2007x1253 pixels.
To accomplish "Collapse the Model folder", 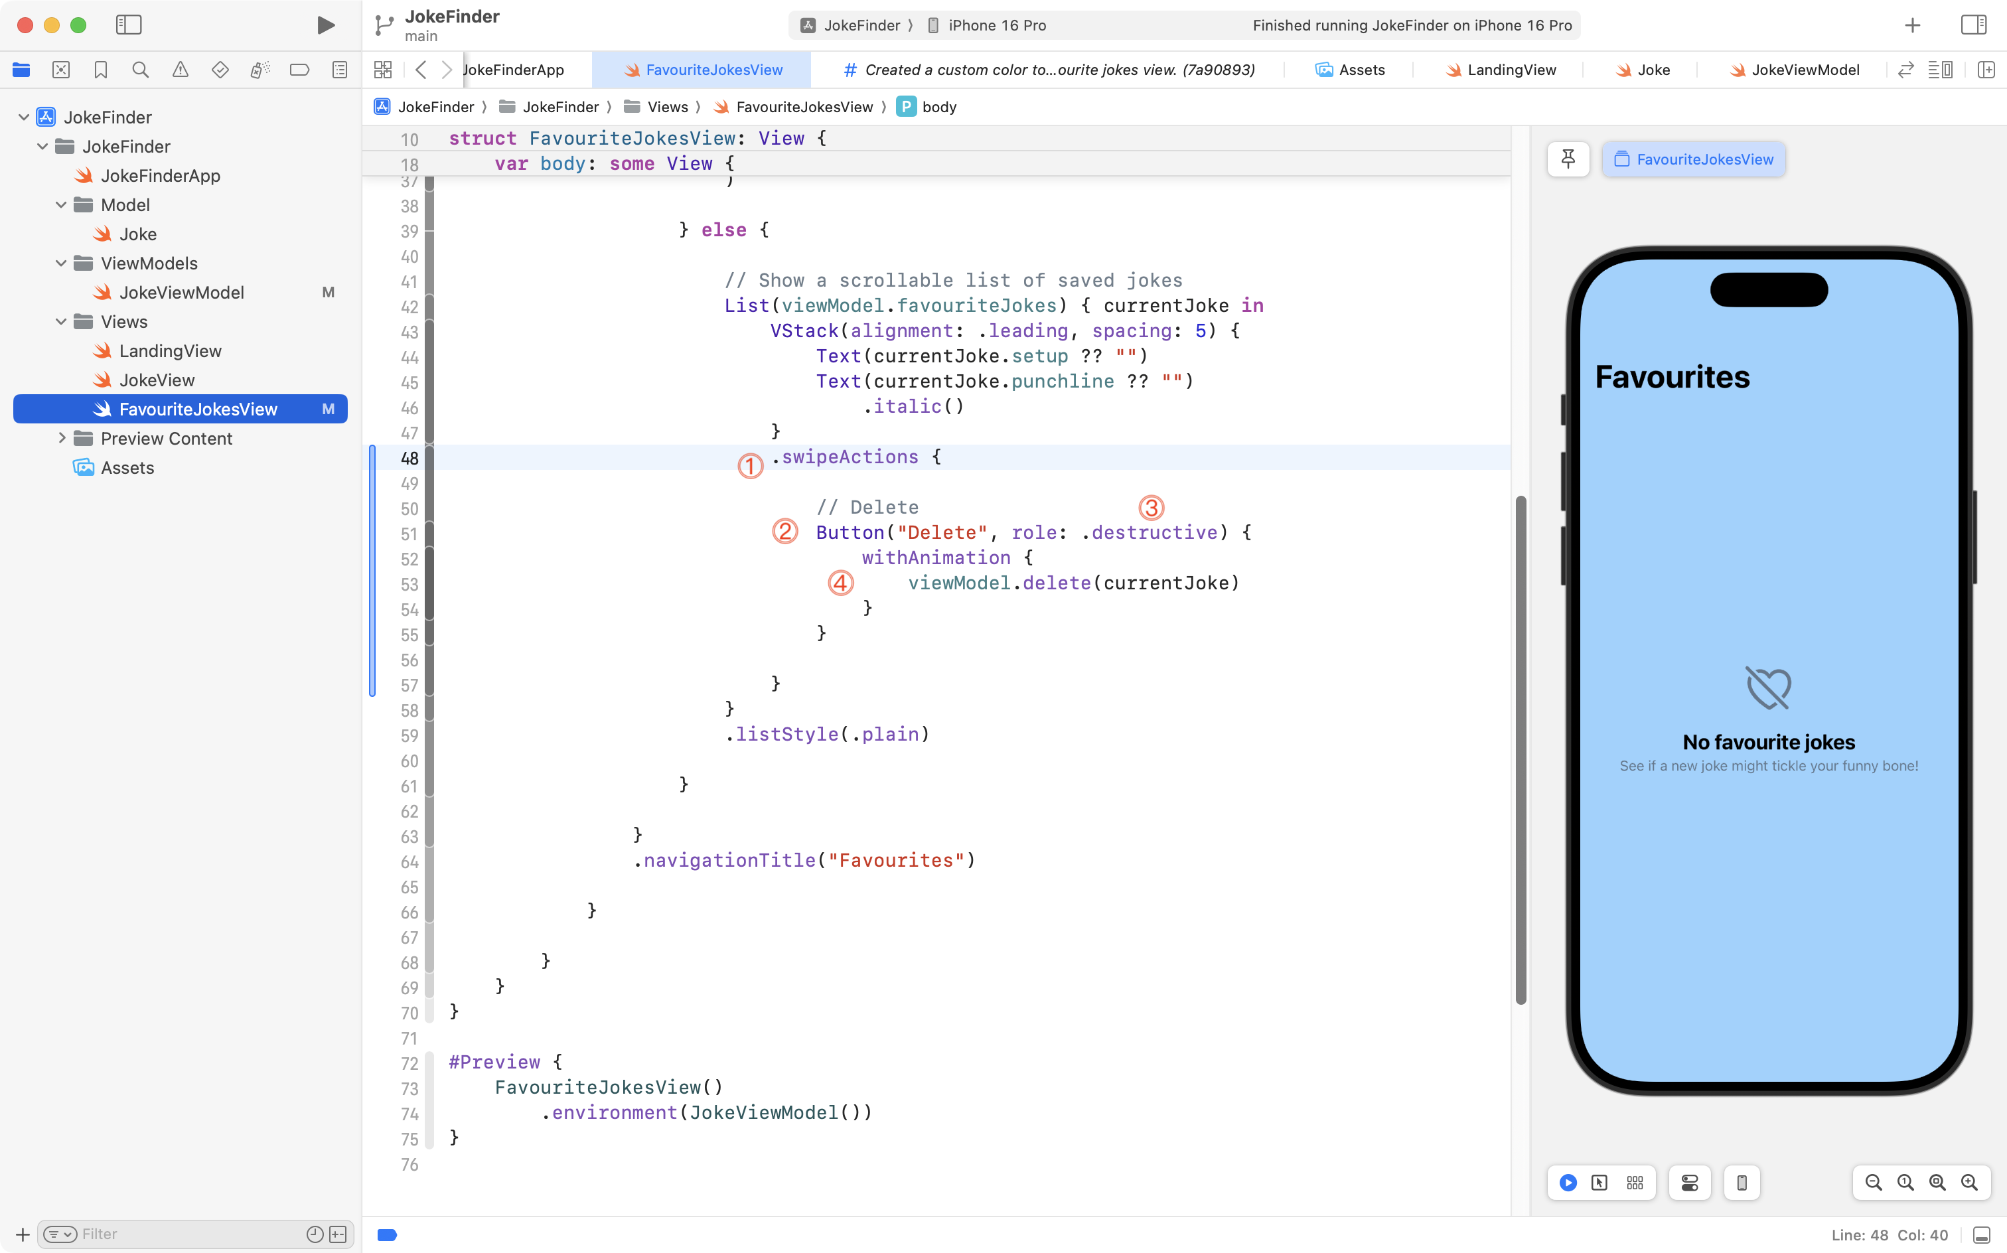I will point(61,204).
